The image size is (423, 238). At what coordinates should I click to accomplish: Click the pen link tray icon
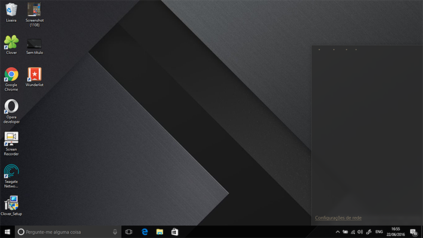click(x=369, y=232)
